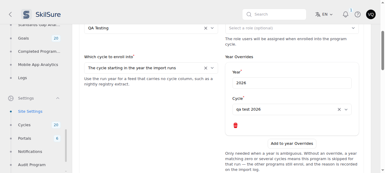This screenshot has height=173, width=385.
Task: Click Add to year Overrides button
Action: click(x=292, y=144)
